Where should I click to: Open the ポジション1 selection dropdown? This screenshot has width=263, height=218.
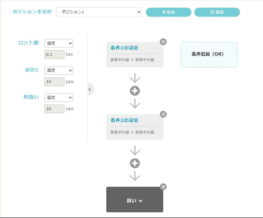click(x=99, y=12)
